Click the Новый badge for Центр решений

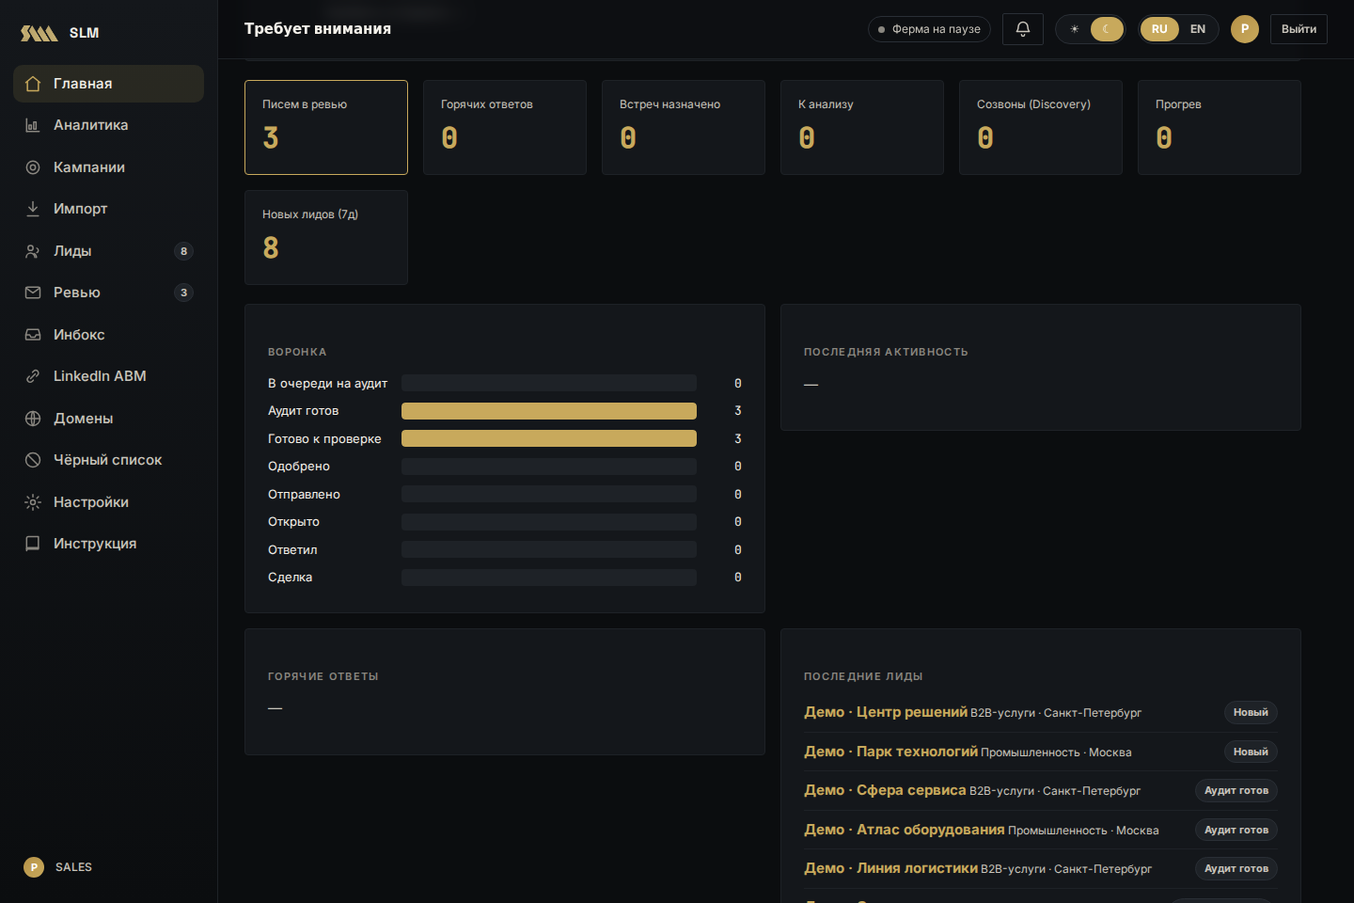click(1251, 713)
